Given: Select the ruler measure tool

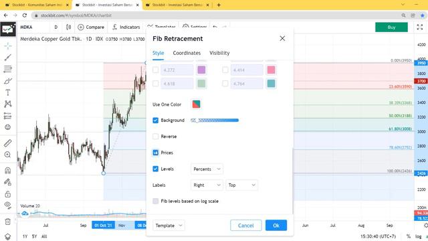Looking at the screenshot, I should 7,143.
